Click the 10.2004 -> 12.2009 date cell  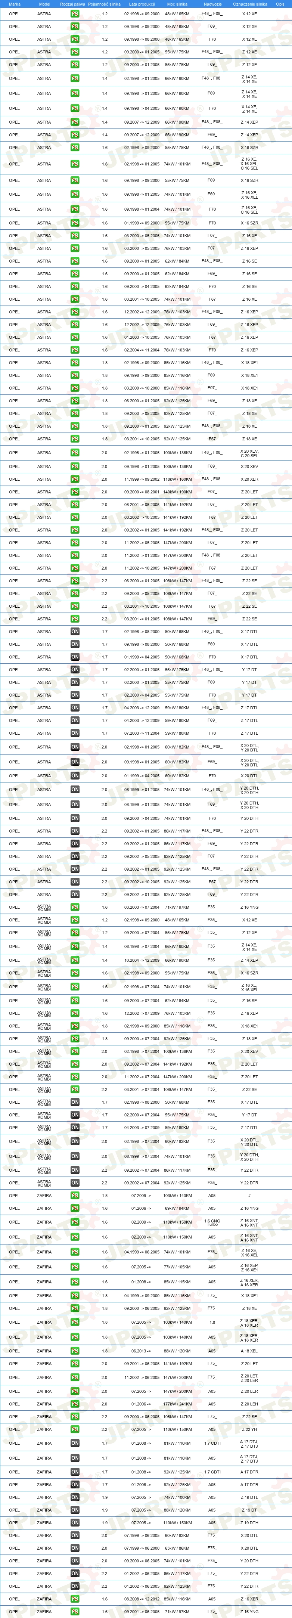point(142,960)
